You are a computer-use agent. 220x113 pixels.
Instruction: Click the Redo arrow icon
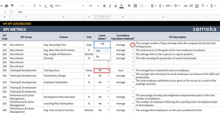(1, 6)
